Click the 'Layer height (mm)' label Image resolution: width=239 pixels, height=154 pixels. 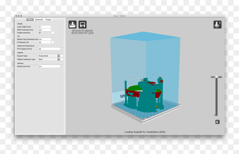pyautogui.click(x=24, y=27)
